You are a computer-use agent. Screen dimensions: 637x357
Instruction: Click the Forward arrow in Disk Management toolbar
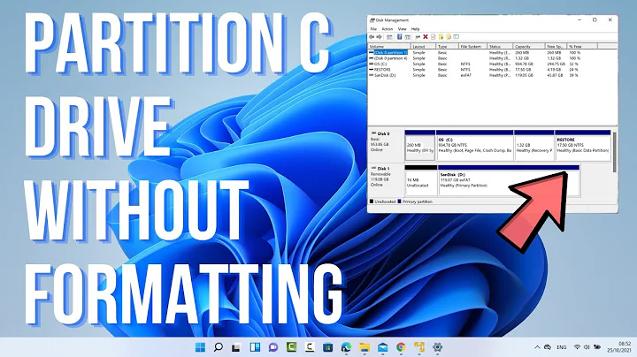point(379,37)
